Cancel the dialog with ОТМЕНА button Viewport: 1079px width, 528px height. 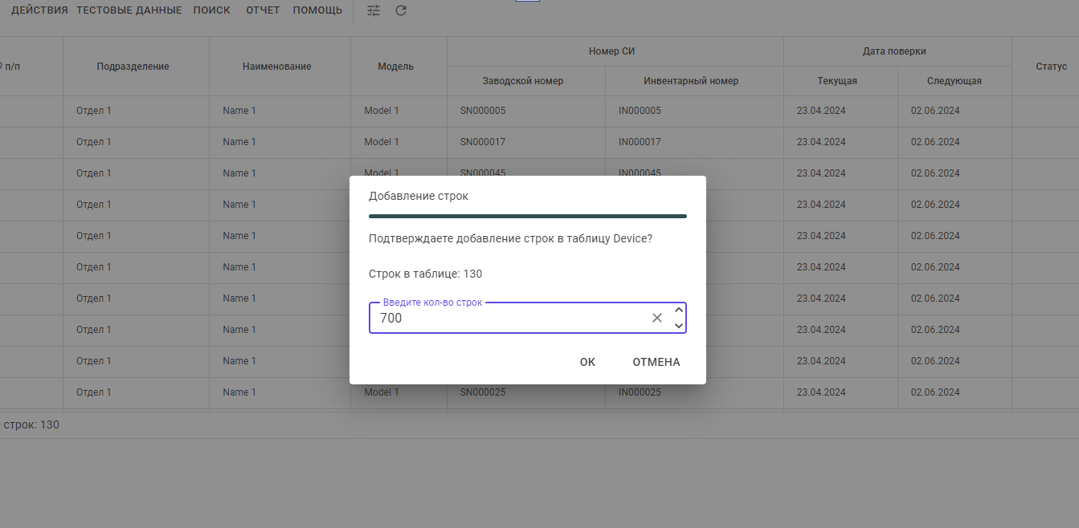656,362
